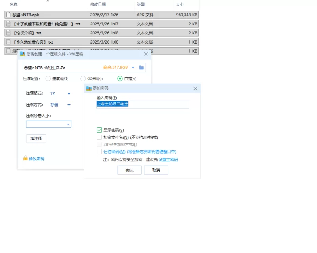Screen dimensions: 317x253
Task: Click the icon of 【来了就能下载和观看！纯免费！】.txt
Action: (x=8, y=24)
